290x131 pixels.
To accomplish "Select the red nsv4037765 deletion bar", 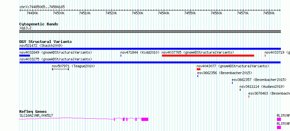I will 208,56.
